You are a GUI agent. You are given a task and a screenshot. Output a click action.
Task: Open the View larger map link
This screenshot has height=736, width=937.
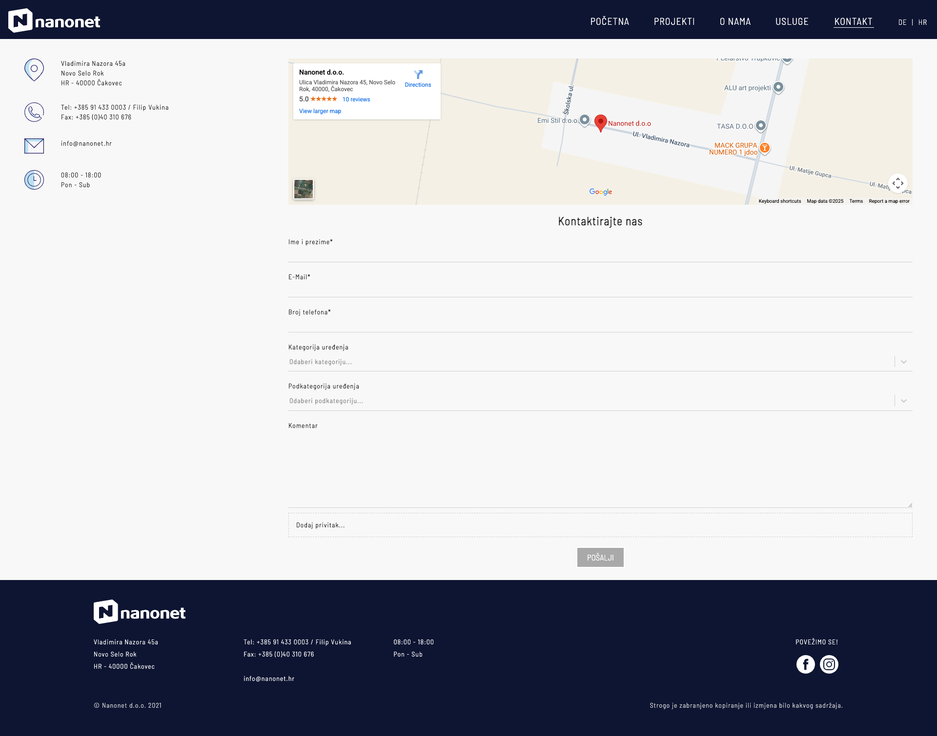pos(320,111)
